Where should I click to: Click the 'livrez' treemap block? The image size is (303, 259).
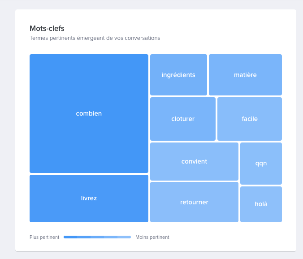pos(89,199)
